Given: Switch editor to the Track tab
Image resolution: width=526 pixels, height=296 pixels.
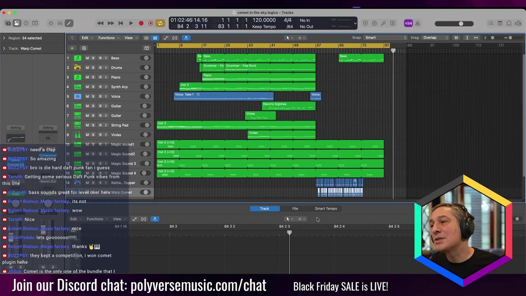Looking at the screenshot, I should click(x=265, y=208).
